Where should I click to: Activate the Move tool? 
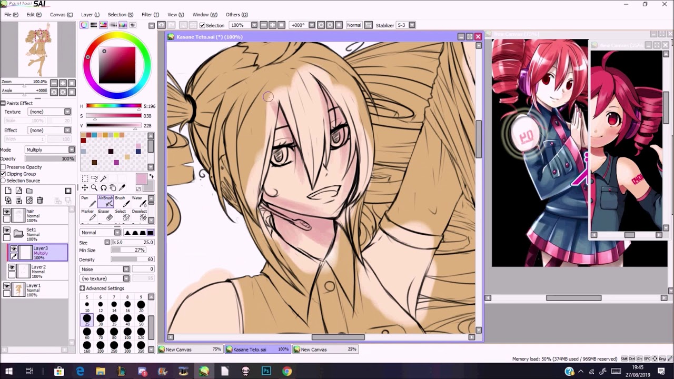click(x=84, y=188)
